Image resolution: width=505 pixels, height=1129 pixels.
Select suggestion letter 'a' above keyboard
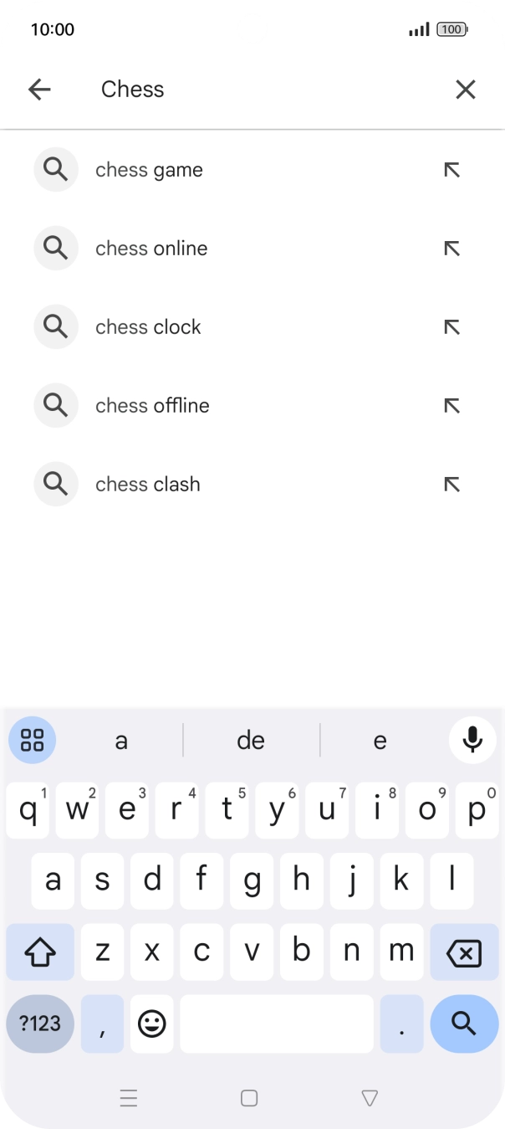(121, 740)
